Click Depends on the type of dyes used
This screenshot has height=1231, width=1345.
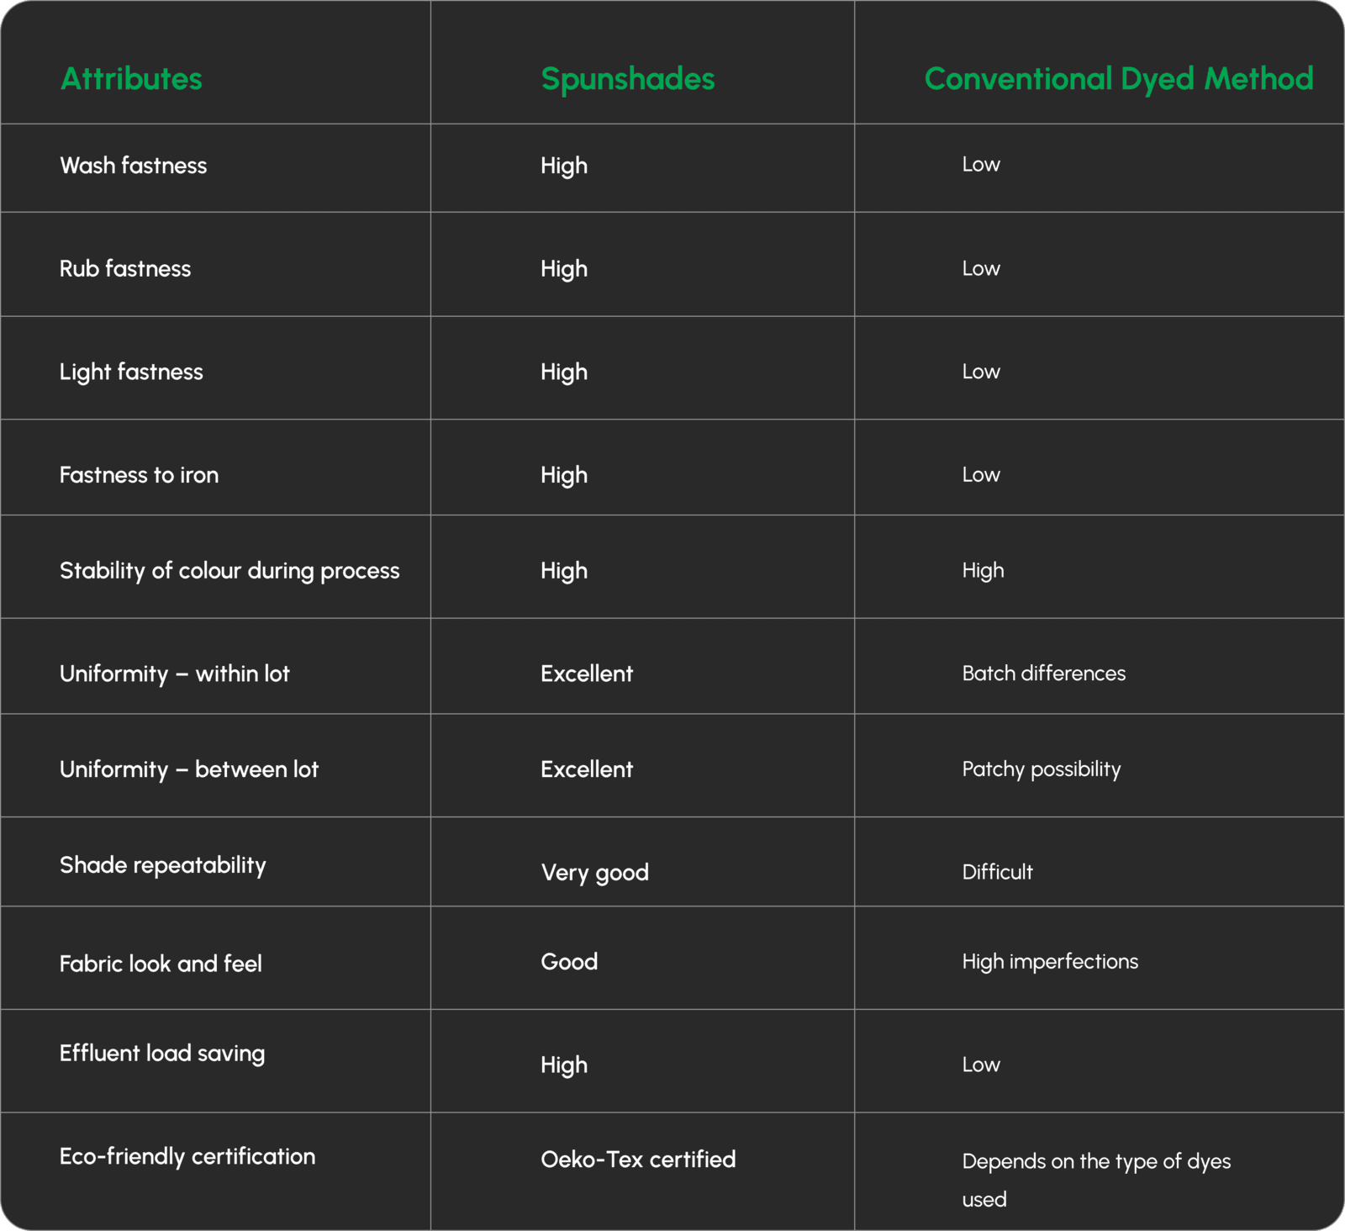(x=1095, y=1162)
